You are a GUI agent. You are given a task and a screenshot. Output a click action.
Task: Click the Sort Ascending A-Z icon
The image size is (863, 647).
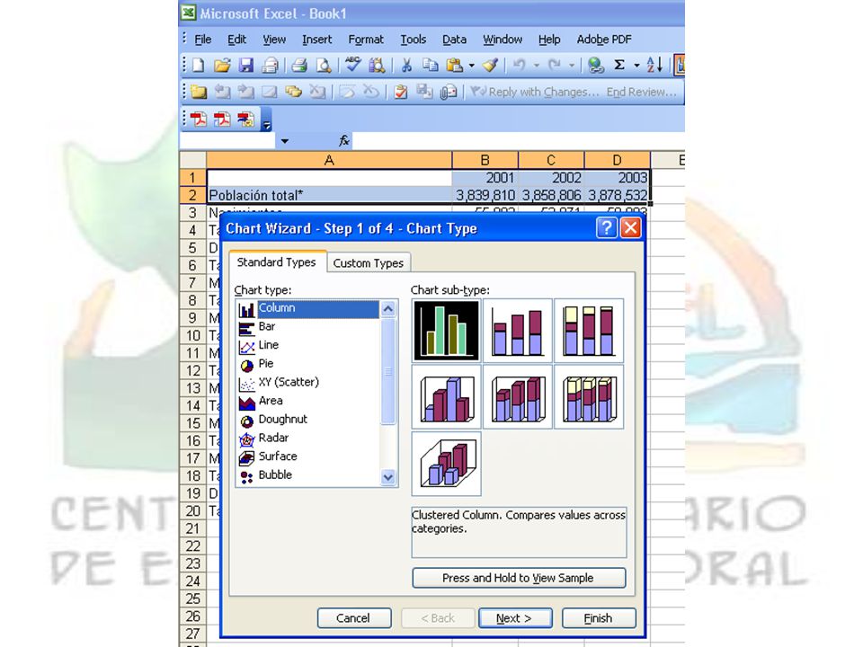(x=654, y=65)
